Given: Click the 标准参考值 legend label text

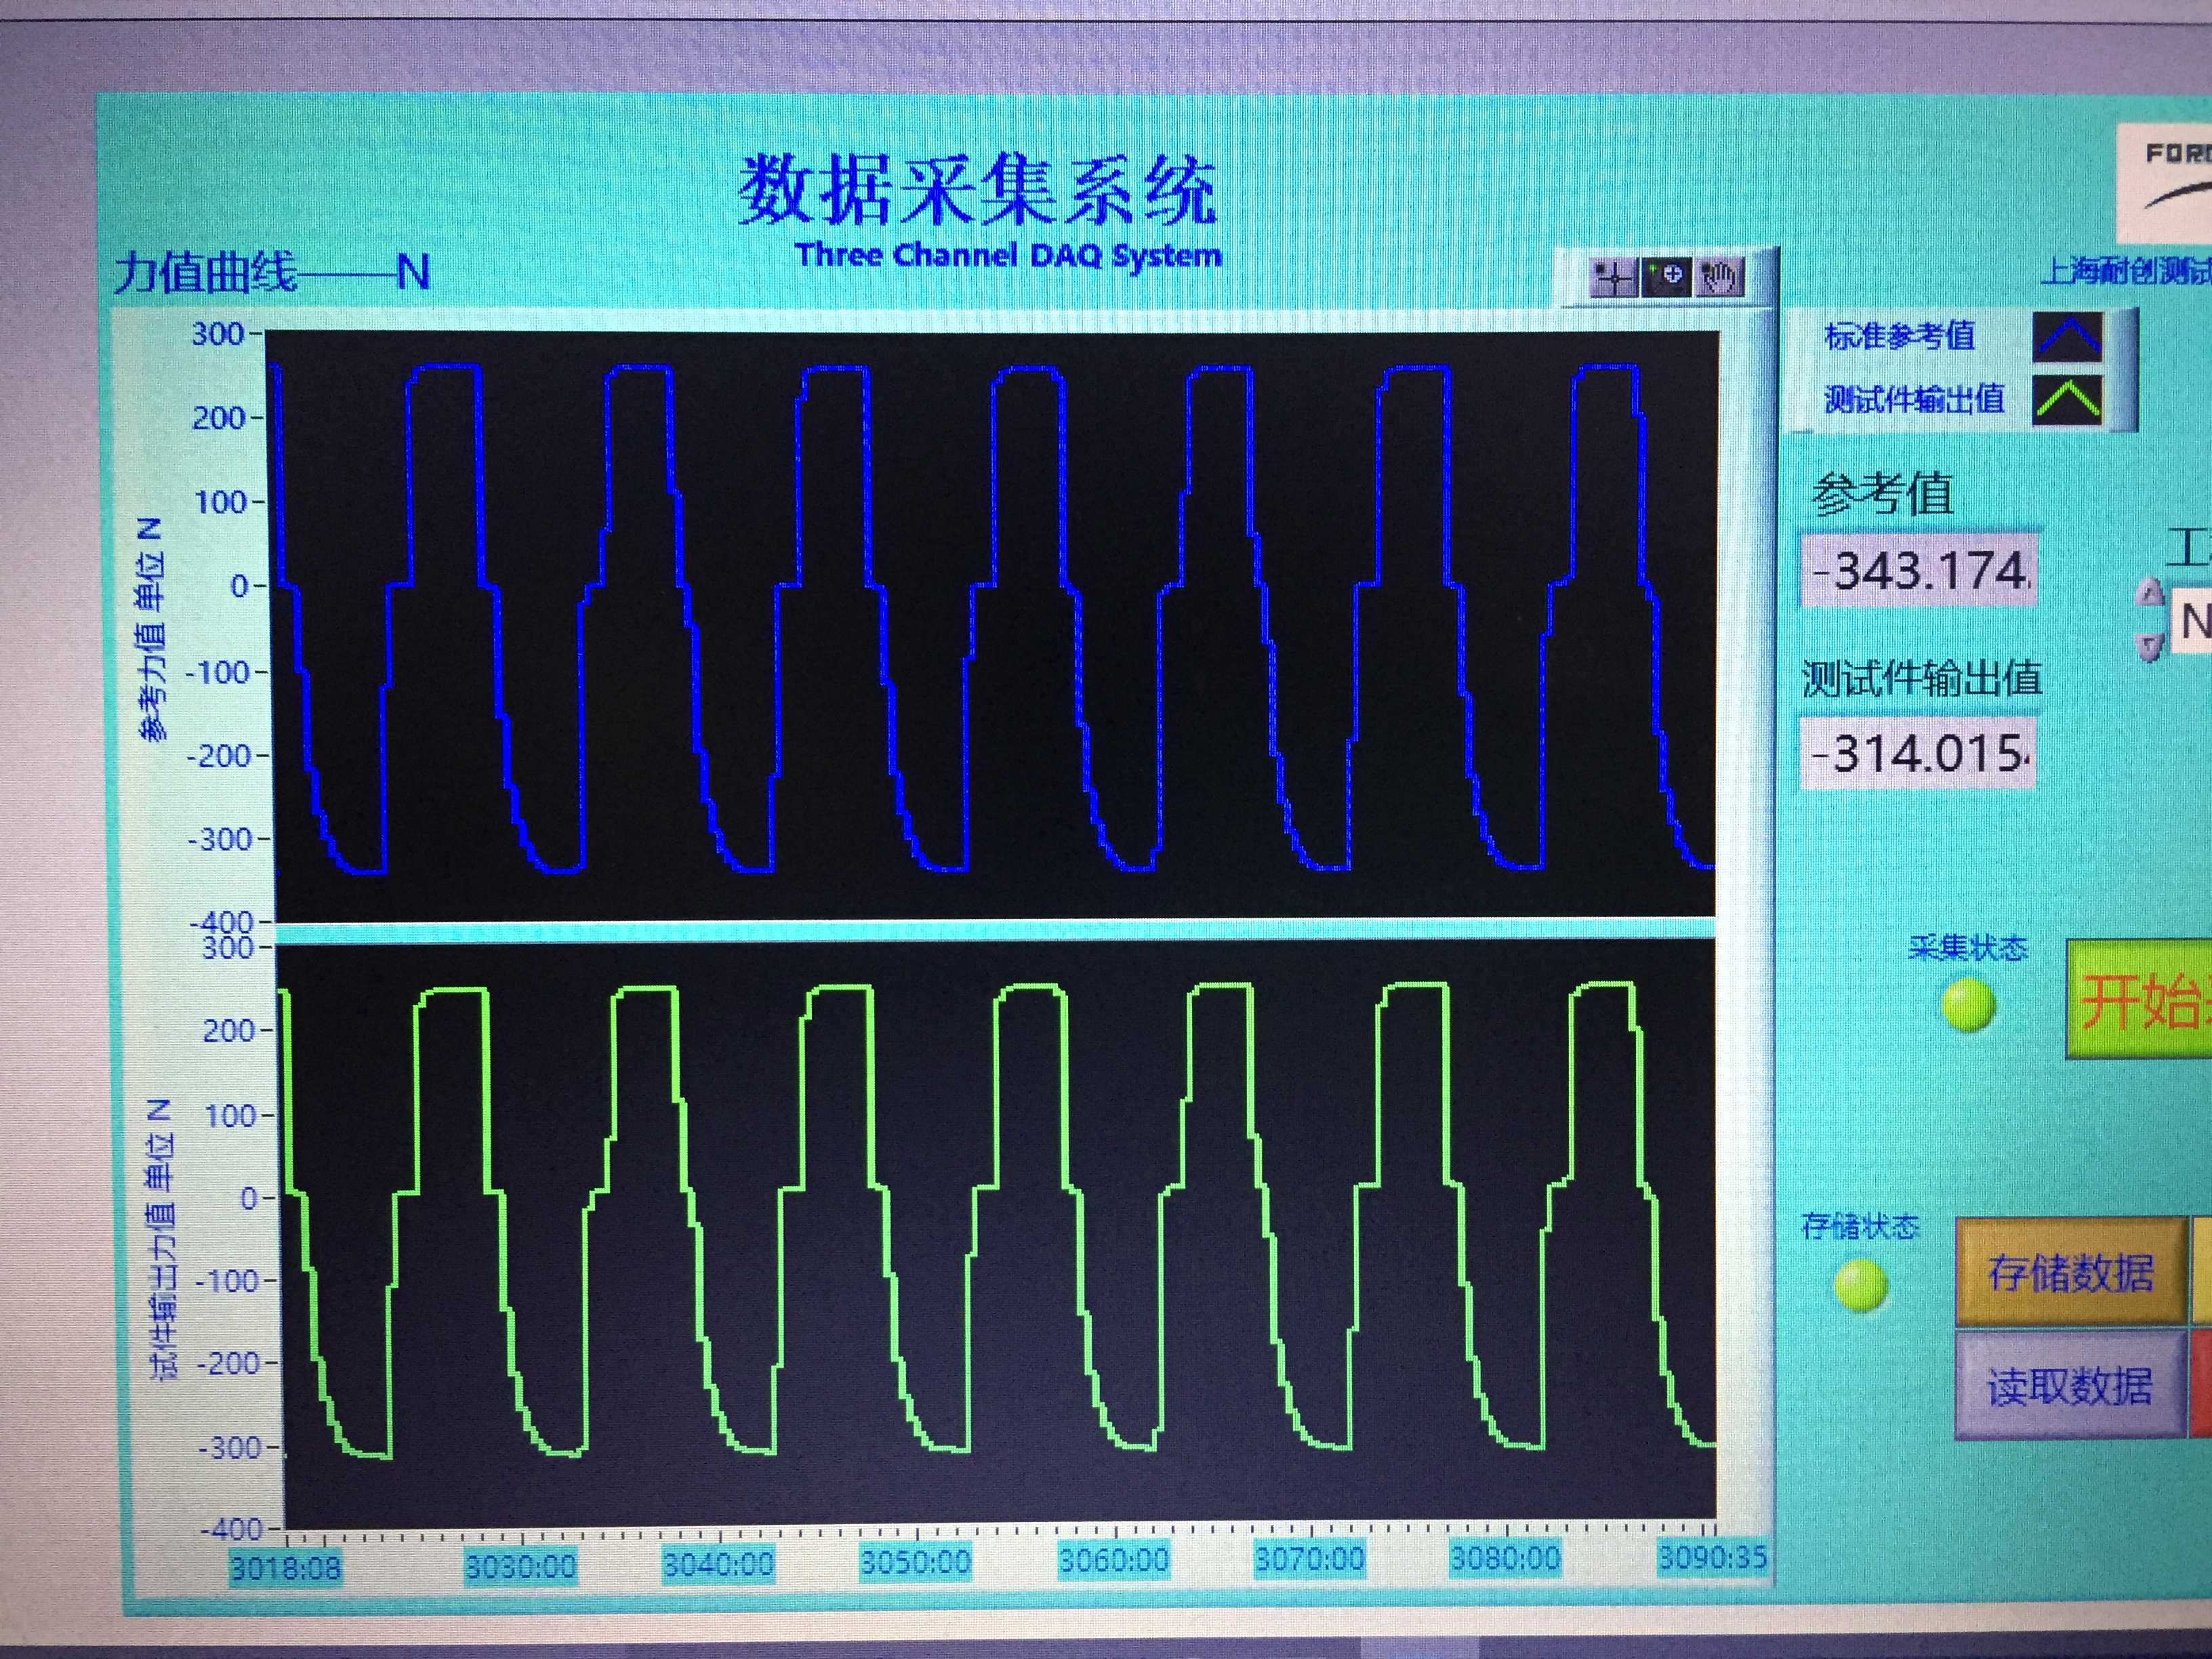Looking at the screenshot, I should coord(1899,337).
